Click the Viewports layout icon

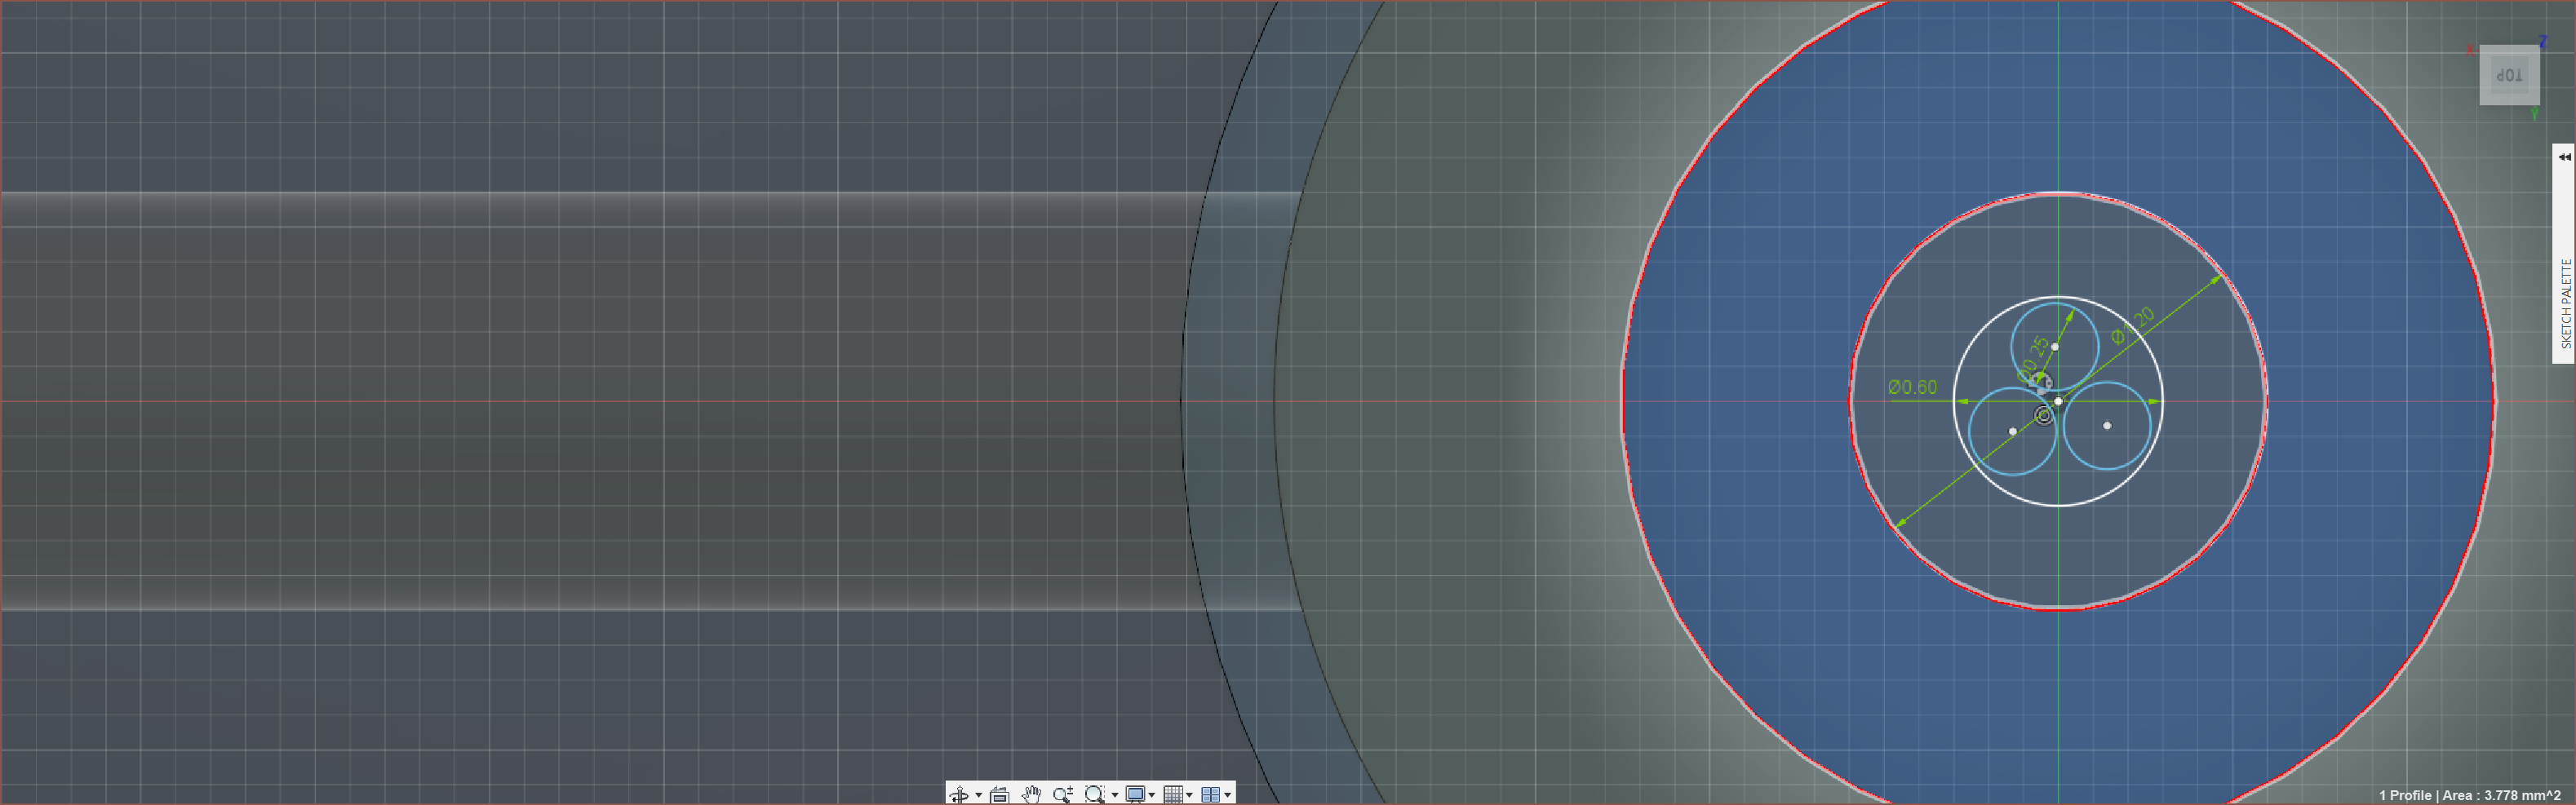1210,794
